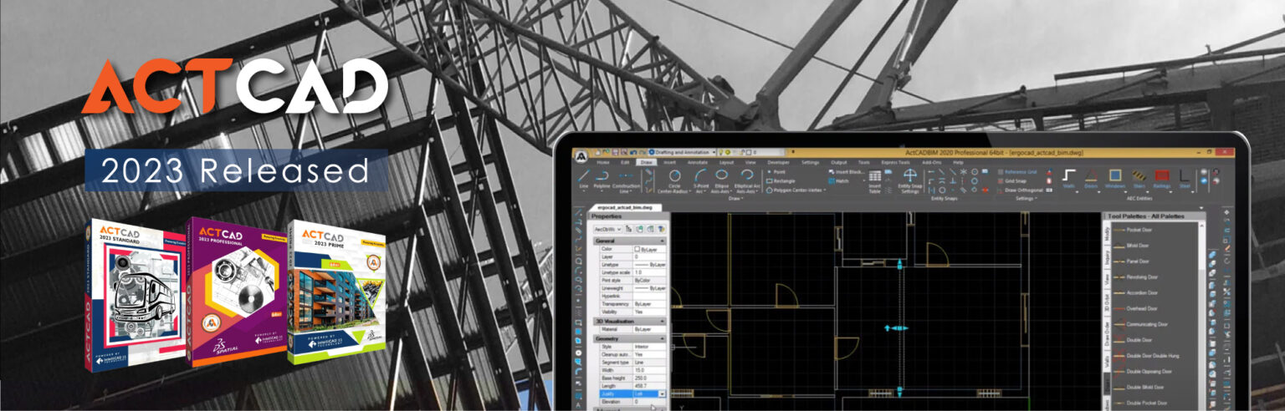Click the Windows AEC entity icon
This screenshot has height=411, width=1285.
click(x=1115, y=176)
